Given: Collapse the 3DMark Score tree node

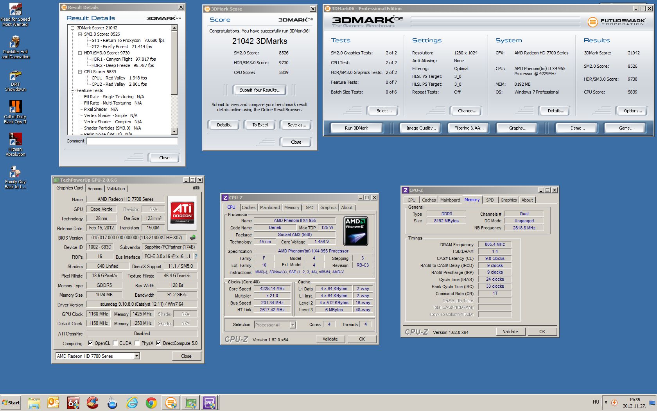Looking at the screenshot, I should [x=73, y=28].
